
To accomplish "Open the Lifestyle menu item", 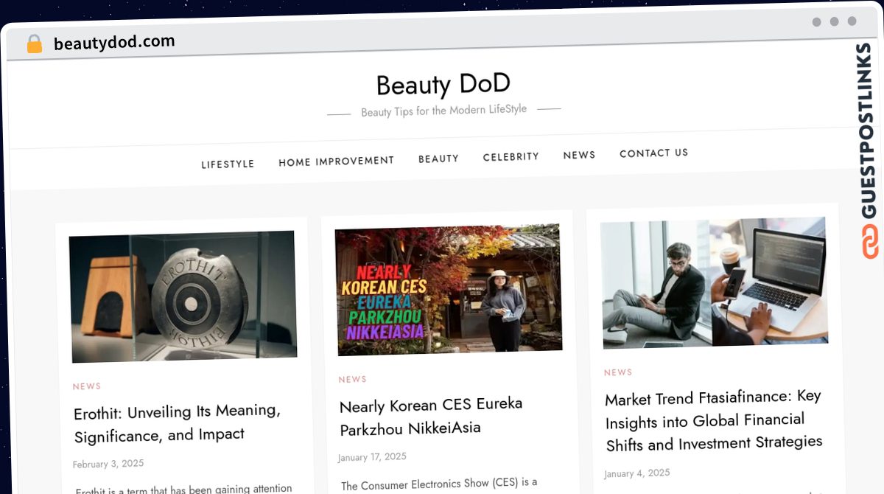I will point(228,164).
